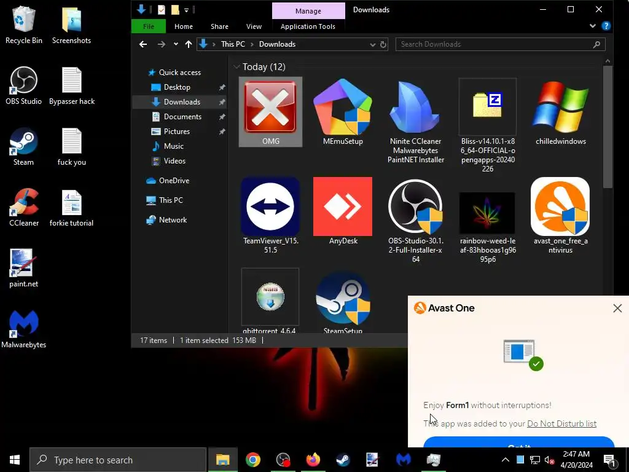Click This PC in address breadcrumb
Image resolution: width=629 pixels, height=472 pixels.
tap(233, 44)
